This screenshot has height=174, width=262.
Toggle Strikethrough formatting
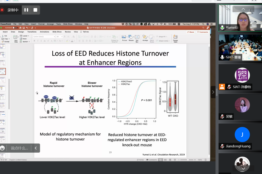[45, 41]
